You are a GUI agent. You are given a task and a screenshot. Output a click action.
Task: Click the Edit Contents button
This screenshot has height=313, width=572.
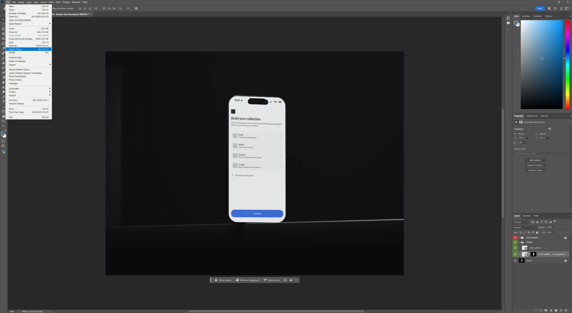tap(535, 160)
